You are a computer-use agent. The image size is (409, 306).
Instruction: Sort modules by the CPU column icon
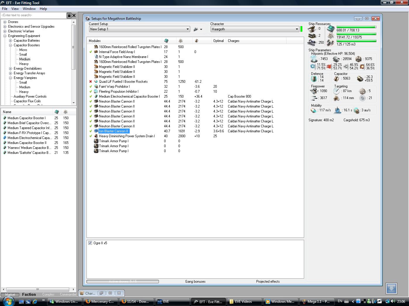click(166, 41)
